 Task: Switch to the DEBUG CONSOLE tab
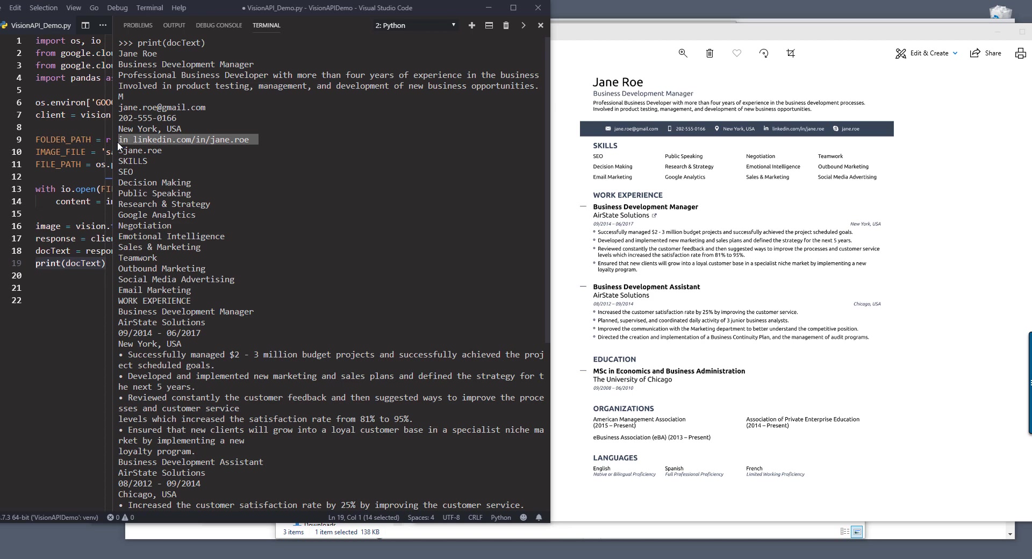(219, 25)
